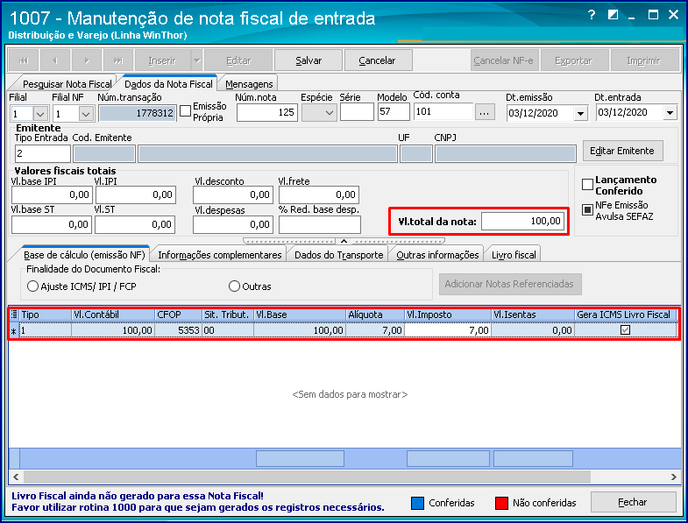Switch to Pesquisar Nota Fiscal tab
The width and height of the screenshot is (688, 523).
pos(67,84)
